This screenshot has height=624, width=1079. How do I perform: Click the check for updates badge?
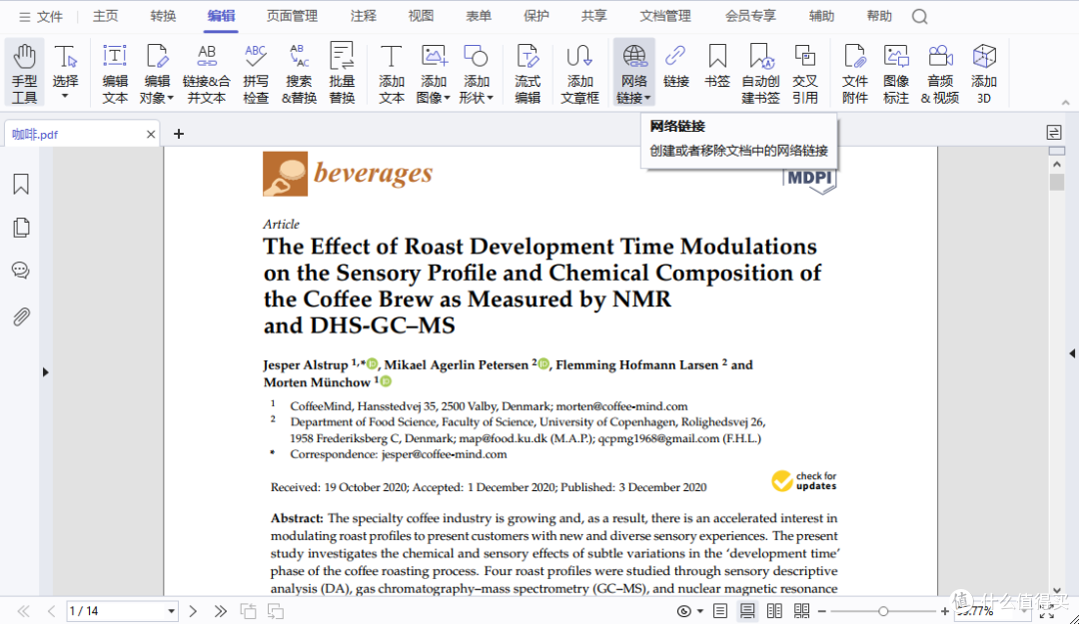803,481
